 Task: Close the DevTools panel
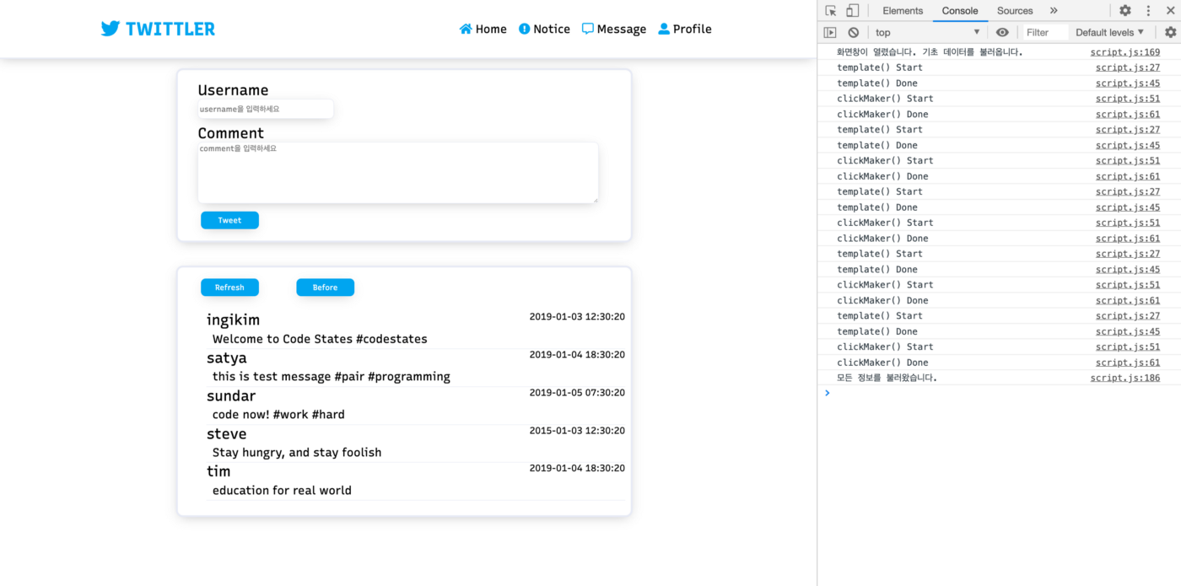[1170, 11]
